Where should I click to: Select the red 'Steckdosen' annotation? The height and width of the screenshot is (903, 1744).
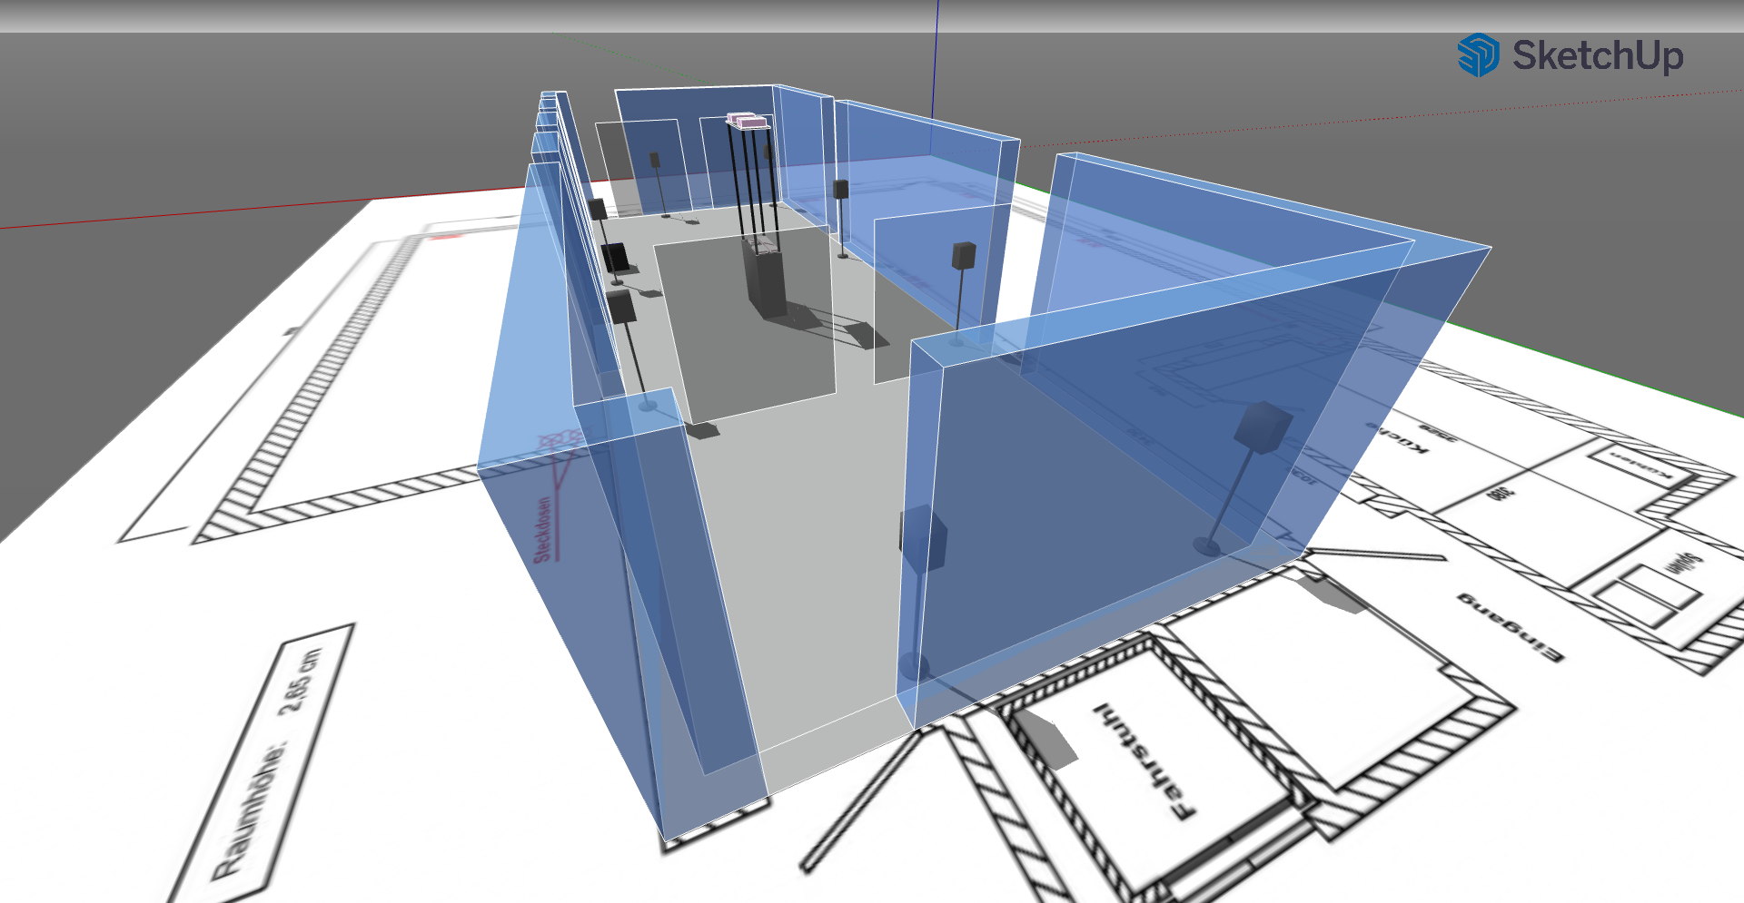click(542, 529)
